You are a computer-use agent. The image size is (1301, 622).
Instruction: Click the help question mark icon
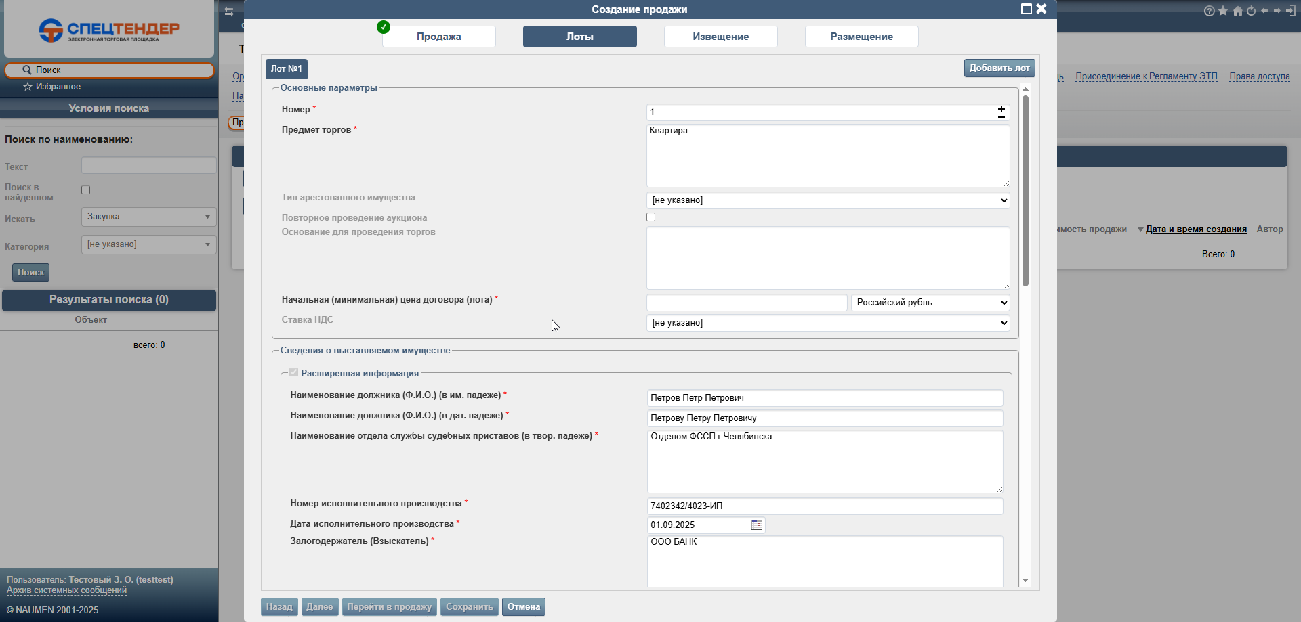[x=1209, y=11]
